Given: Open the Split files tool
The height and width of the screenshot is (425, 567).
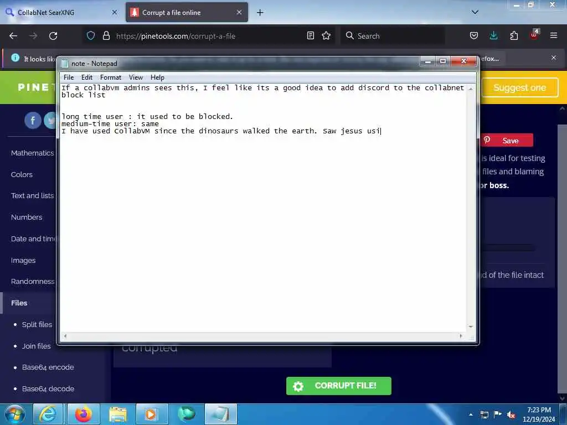Looking at the screenshot, I should 37,324.
